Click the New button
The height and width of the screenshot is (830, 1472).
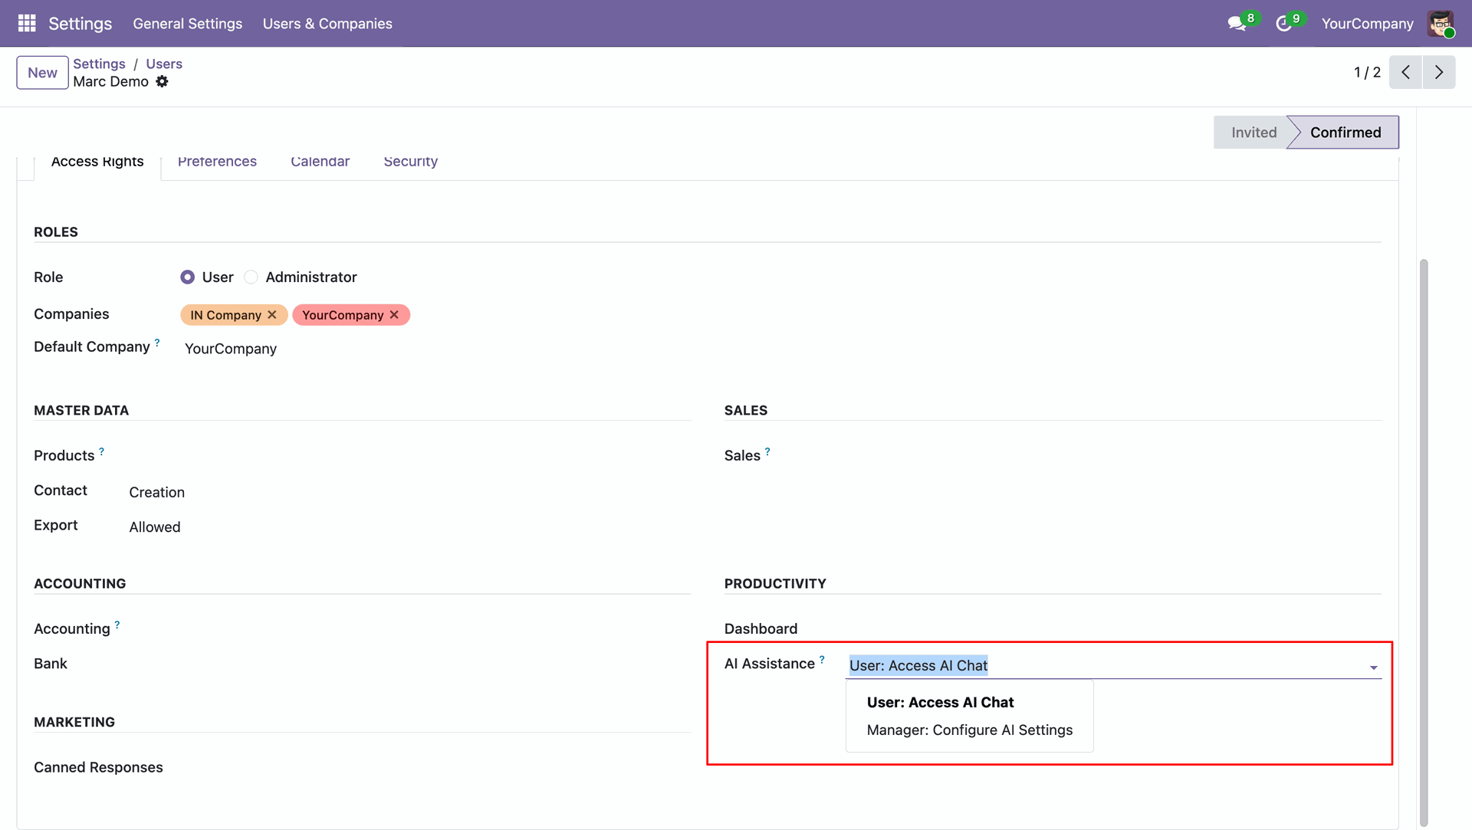(x=42, y=73)
